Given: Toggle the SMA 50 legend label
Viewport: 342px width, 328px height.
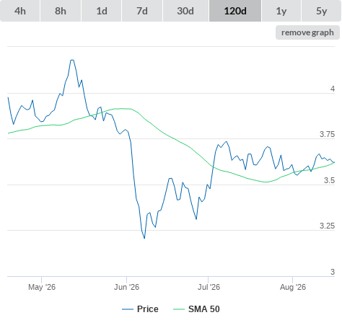Looking at the screenshot, I should (204, 309).
